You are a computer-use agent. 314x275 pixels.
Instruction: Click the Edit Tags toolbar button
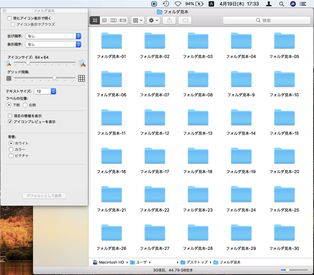coord(185,20)
